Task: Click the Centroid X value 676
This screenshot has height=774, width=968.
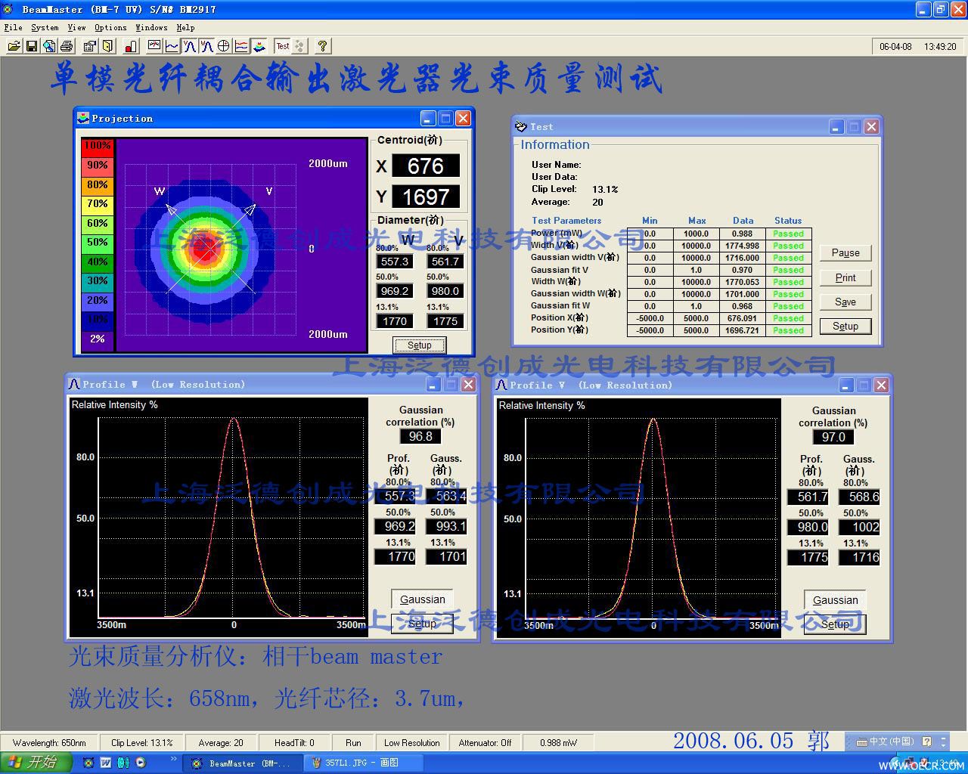Action: pos(425,166)
